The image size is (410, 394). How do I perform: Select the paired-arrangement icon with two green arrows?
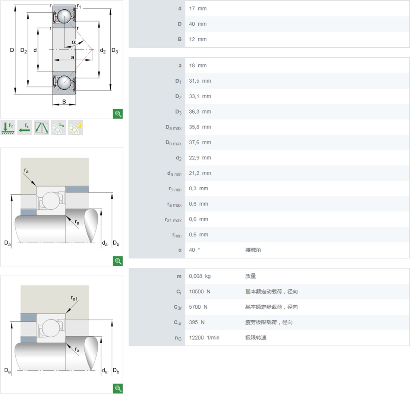[x=41, y=127]
